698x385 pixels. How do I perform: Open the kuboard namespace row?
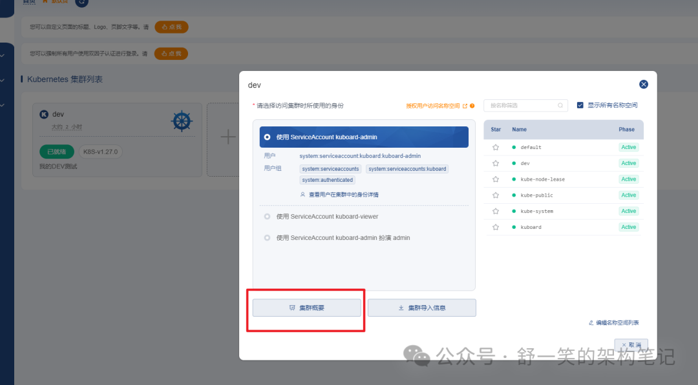(564, 228)
